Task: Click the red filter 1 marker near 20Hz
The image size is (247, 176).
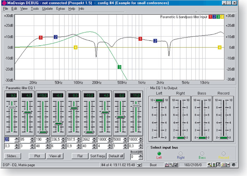Action: [x=41, y=37]
